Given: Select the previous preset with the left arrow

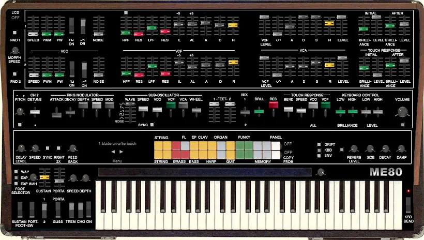Looking at the screenshot, I should [113, 152].
